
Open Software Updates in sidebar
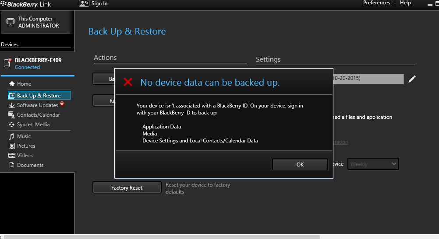point(37,105)
